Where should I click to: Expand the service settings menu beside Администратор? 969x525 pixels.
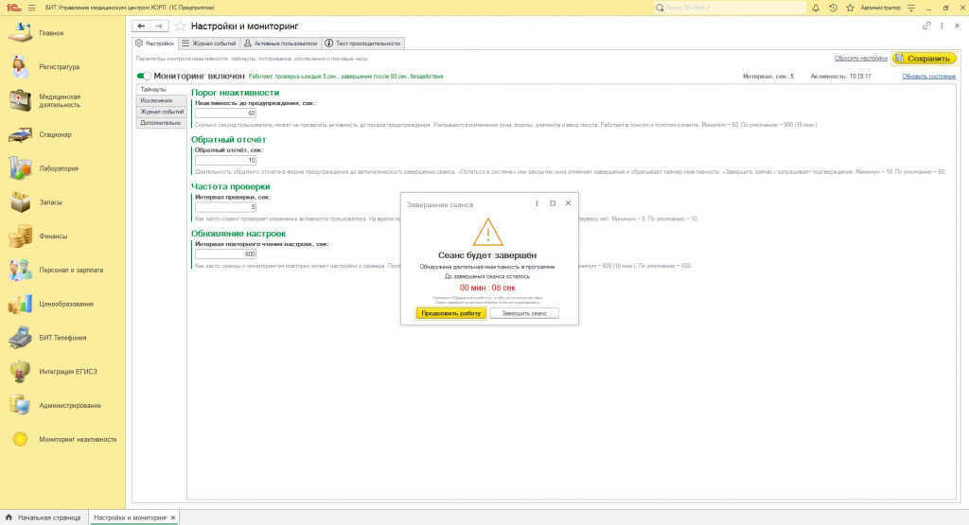coord(911,8)
